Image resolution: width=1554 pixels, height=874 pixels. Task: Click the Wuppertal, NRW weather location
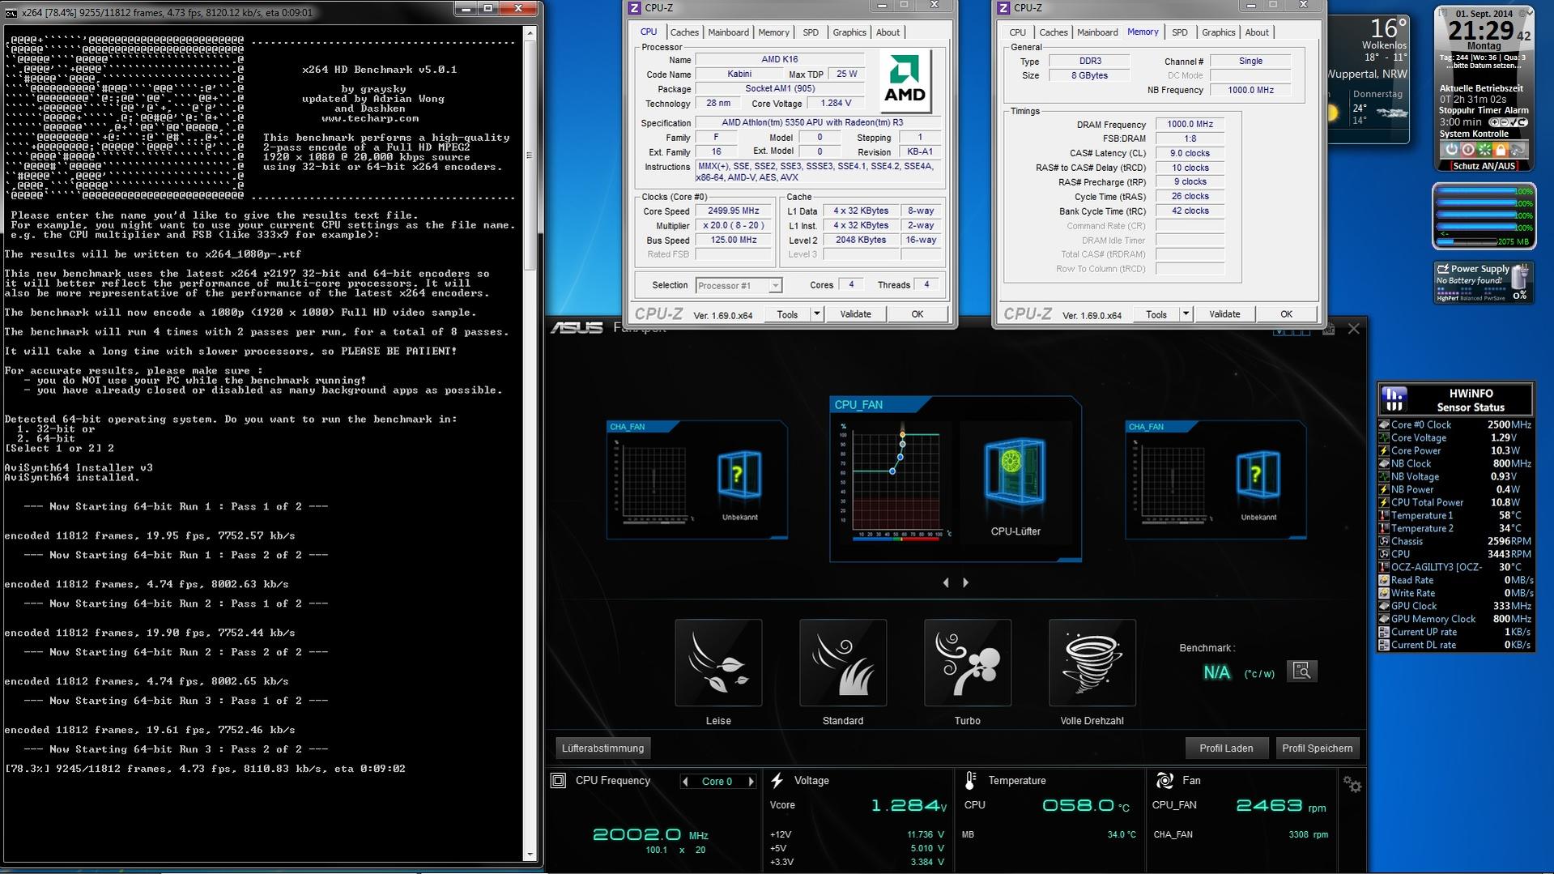pyautogui.click(x=1367, y=74)
